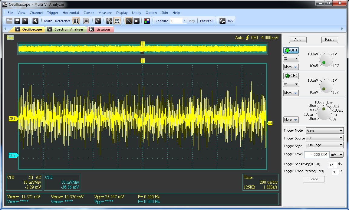Click the save (floppy disk) toolbar icon
Viewport: 349px width, 210px height.
coord(17,21)
